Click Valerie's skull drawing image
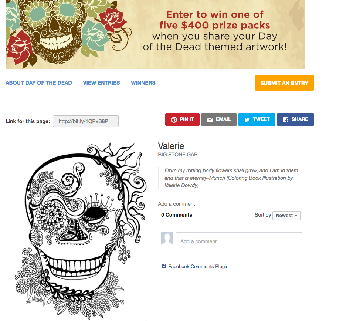The width and height of the screenshot is (343, 321). (81, 231)
